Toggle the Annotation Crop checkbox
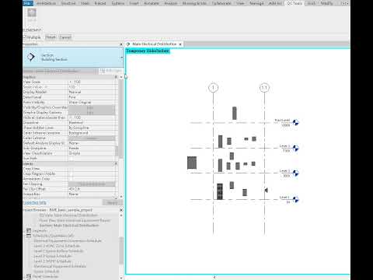Screen dimensions: 373x280 click(x=71, y=179)
